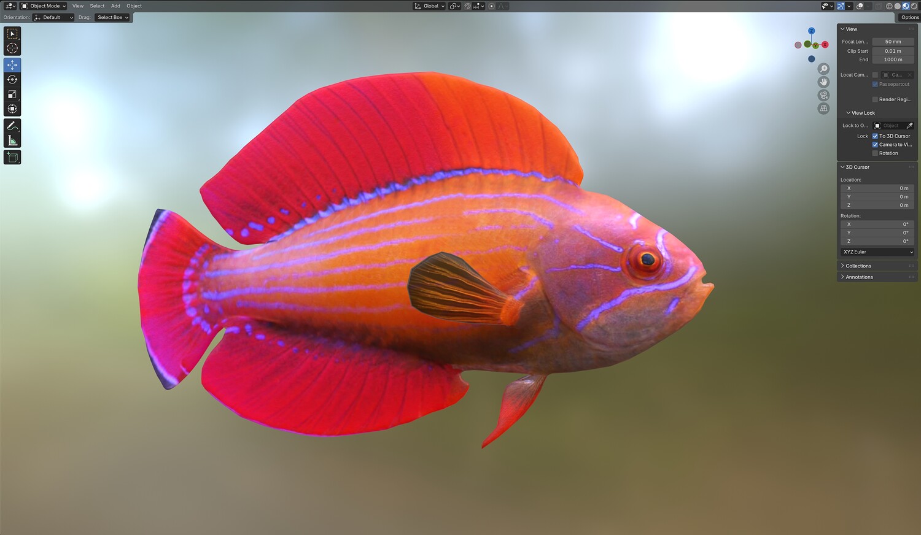Open the Drag Select Box dropdown

tap(112, 17)
